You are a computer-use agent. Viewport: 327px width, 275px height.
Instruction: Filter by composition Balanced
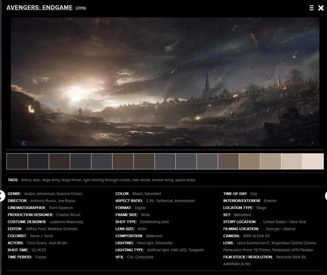(154, 236)
